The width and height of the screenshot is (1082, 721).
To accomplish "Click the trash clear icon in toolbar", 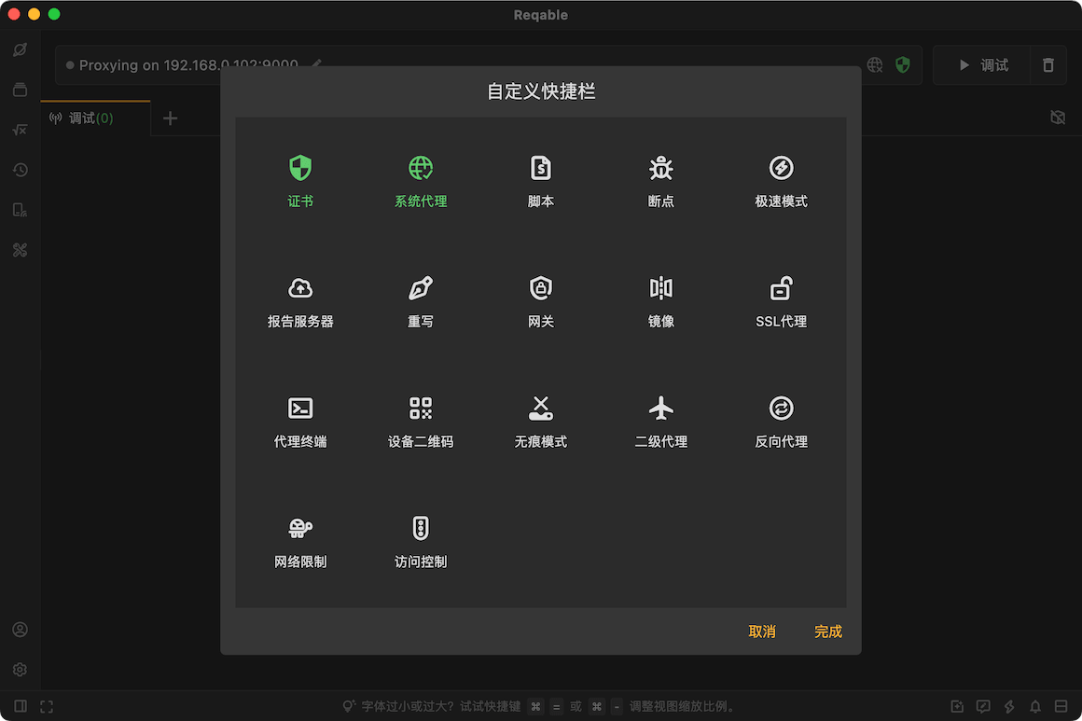I will [x=1047, y=65].
